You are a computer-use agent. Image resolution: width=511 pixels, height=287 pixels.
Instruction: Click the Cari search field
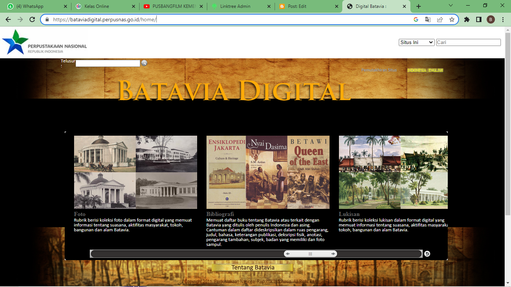click(468, 42)
